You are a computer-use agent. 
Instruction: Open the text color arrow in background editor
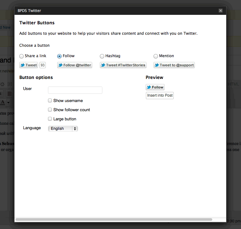click(x=9, y=102)
